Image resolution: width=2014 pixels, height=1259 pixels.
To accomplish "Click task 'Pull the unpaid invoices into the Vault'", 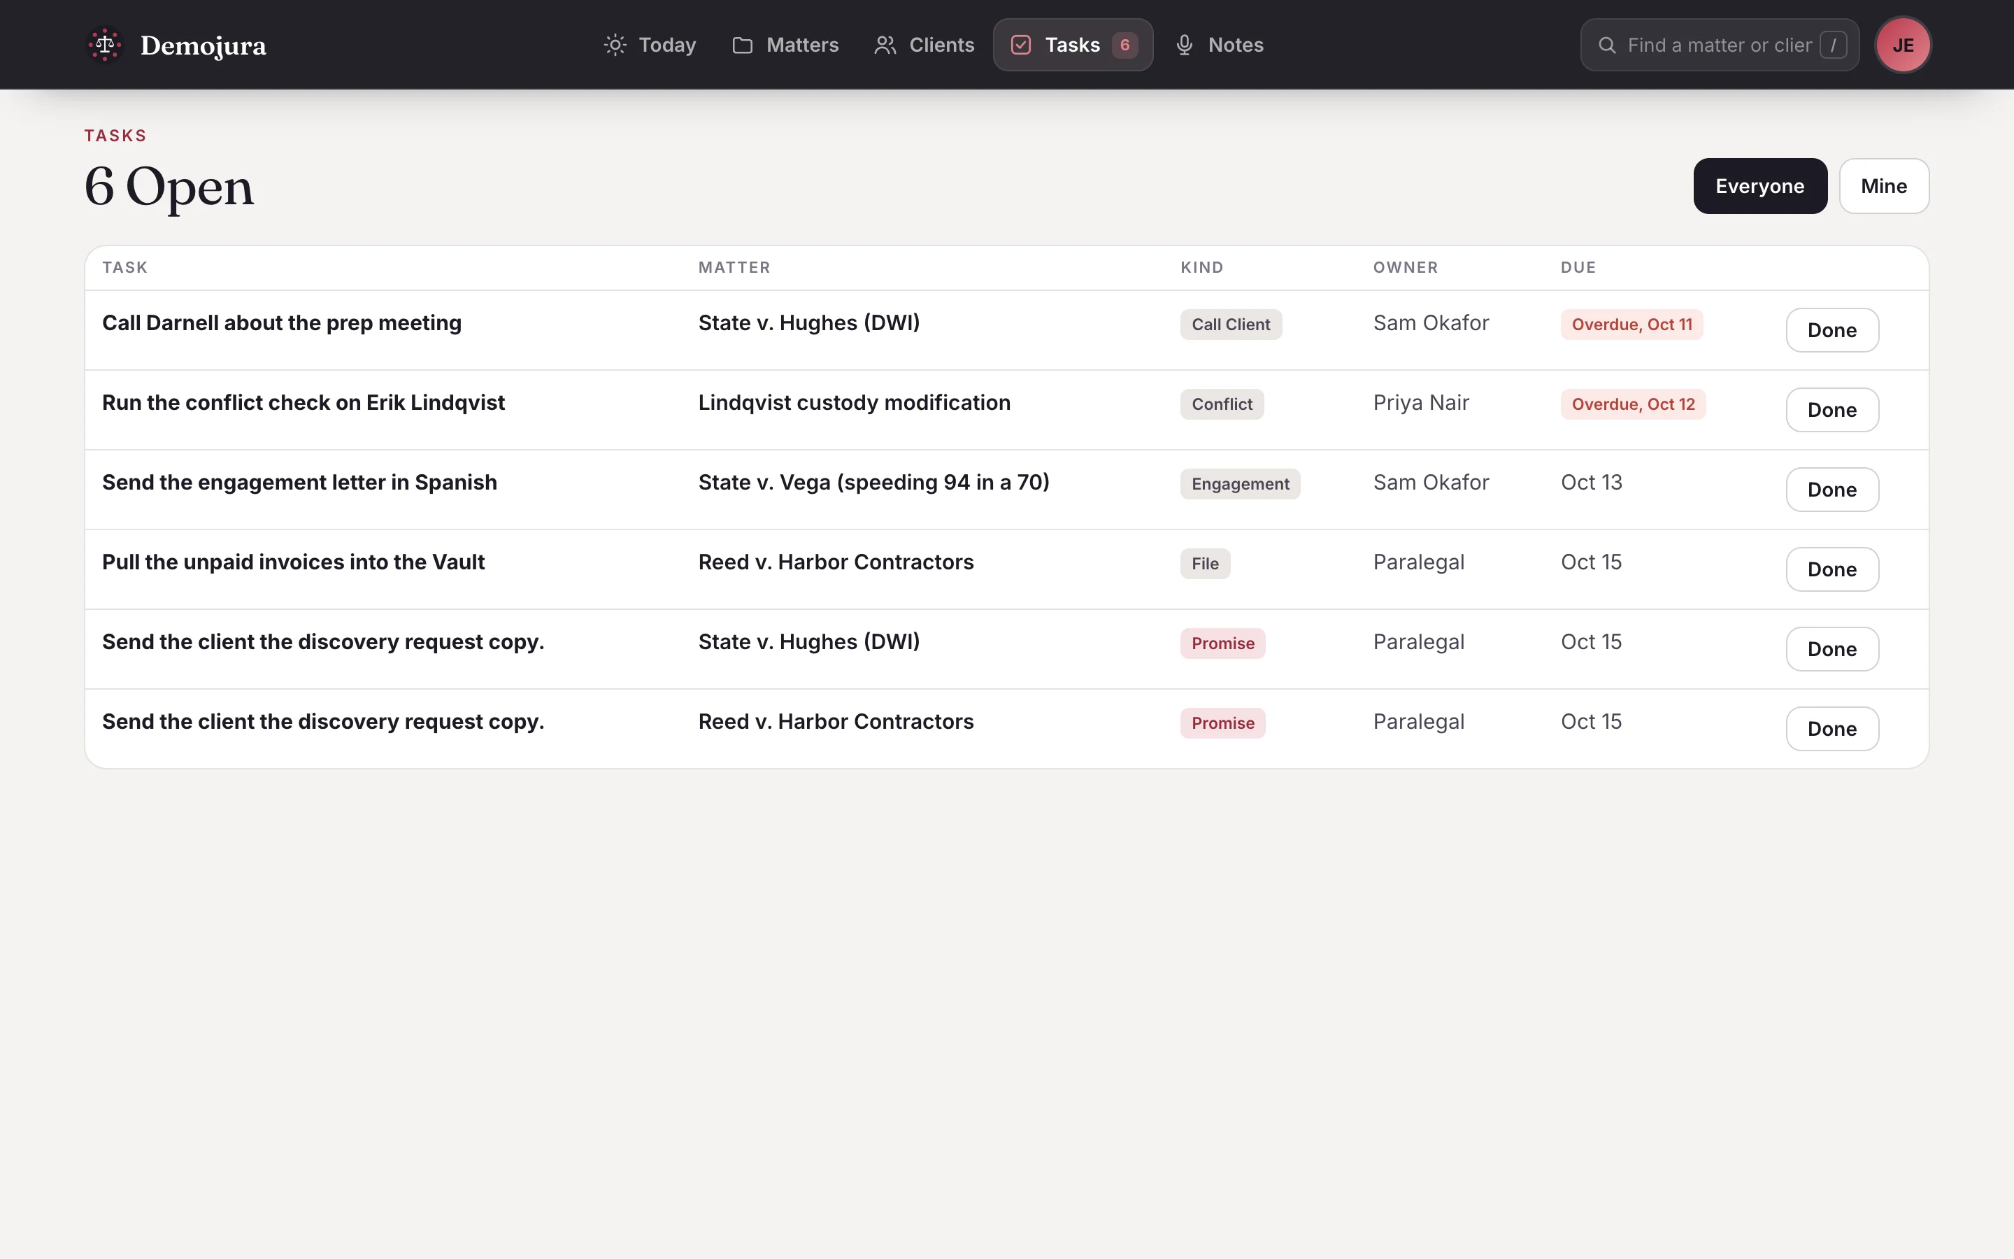I will [x=293, y=562].
